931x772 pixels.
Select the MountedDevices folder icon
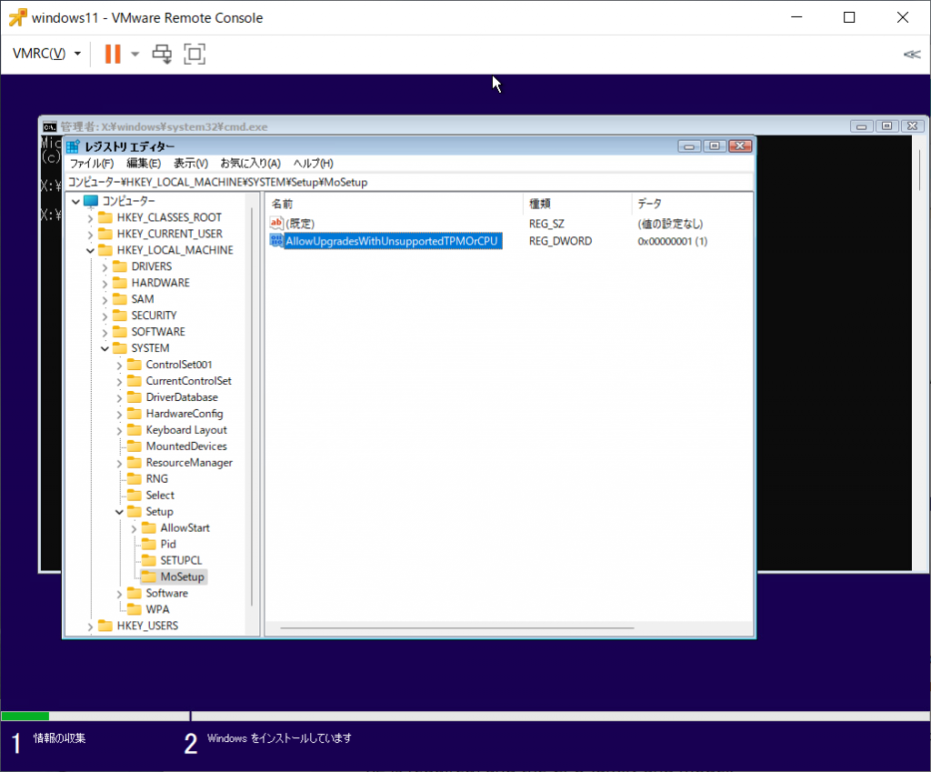[x=135, y=446]
